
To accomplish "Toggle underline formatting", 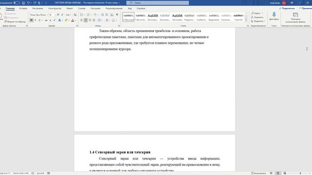I will pyautogui.click(x=39, y=20).
